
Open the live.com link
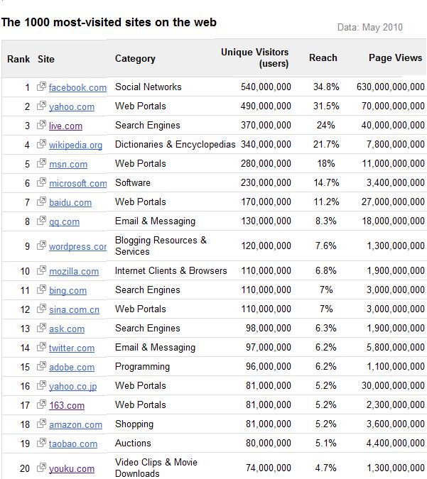tap(65, 126)
